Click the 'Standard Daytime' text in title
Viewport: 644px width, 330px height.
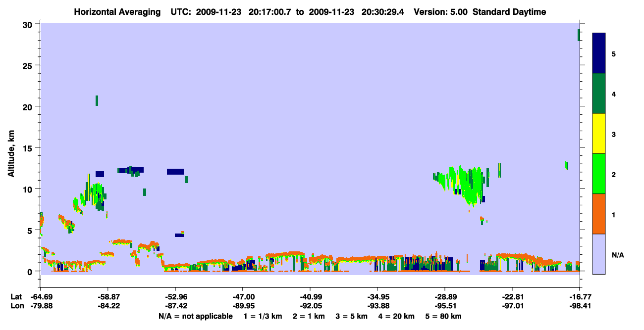(x=509, y=12)
